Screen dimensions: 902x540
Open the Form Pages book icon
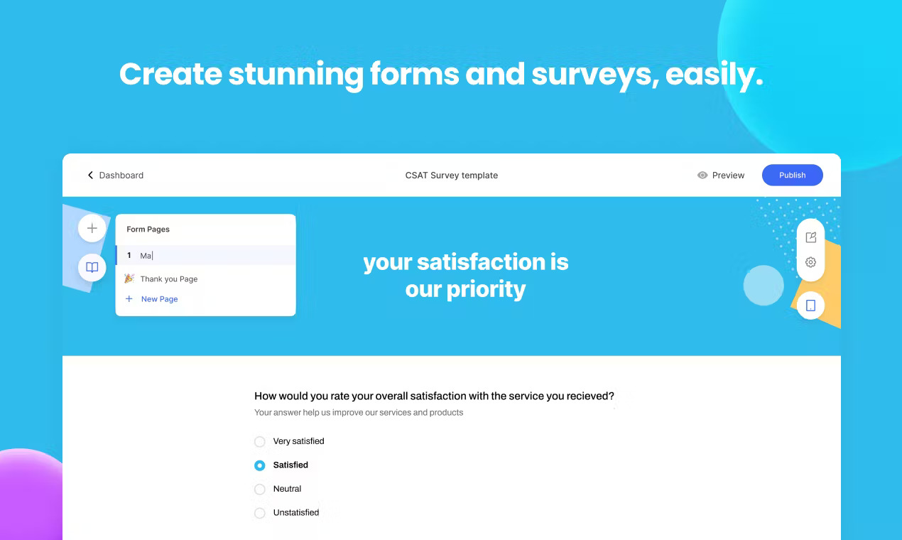point(92,267)
